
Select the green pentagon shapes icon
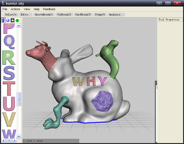coord(17,20)
